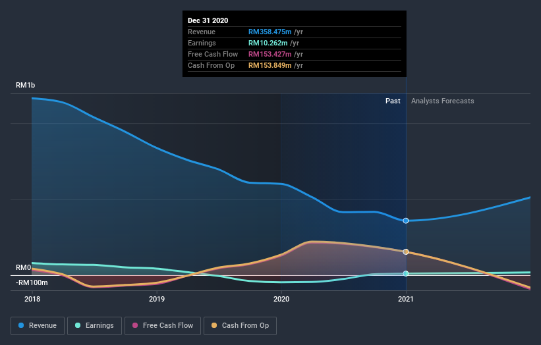The height and width of the screenshot is (345, 541).
Task: Click the 'Earnings' row label in tooltip
Action: [202, 43]
